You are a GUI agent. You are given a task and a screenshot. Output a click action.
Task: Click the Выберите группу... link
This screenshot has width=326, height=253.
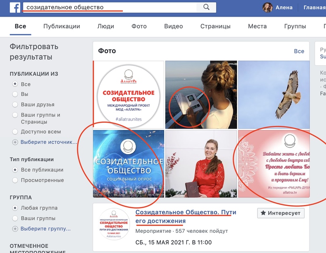pyautogui.click(x=46, y=229)
